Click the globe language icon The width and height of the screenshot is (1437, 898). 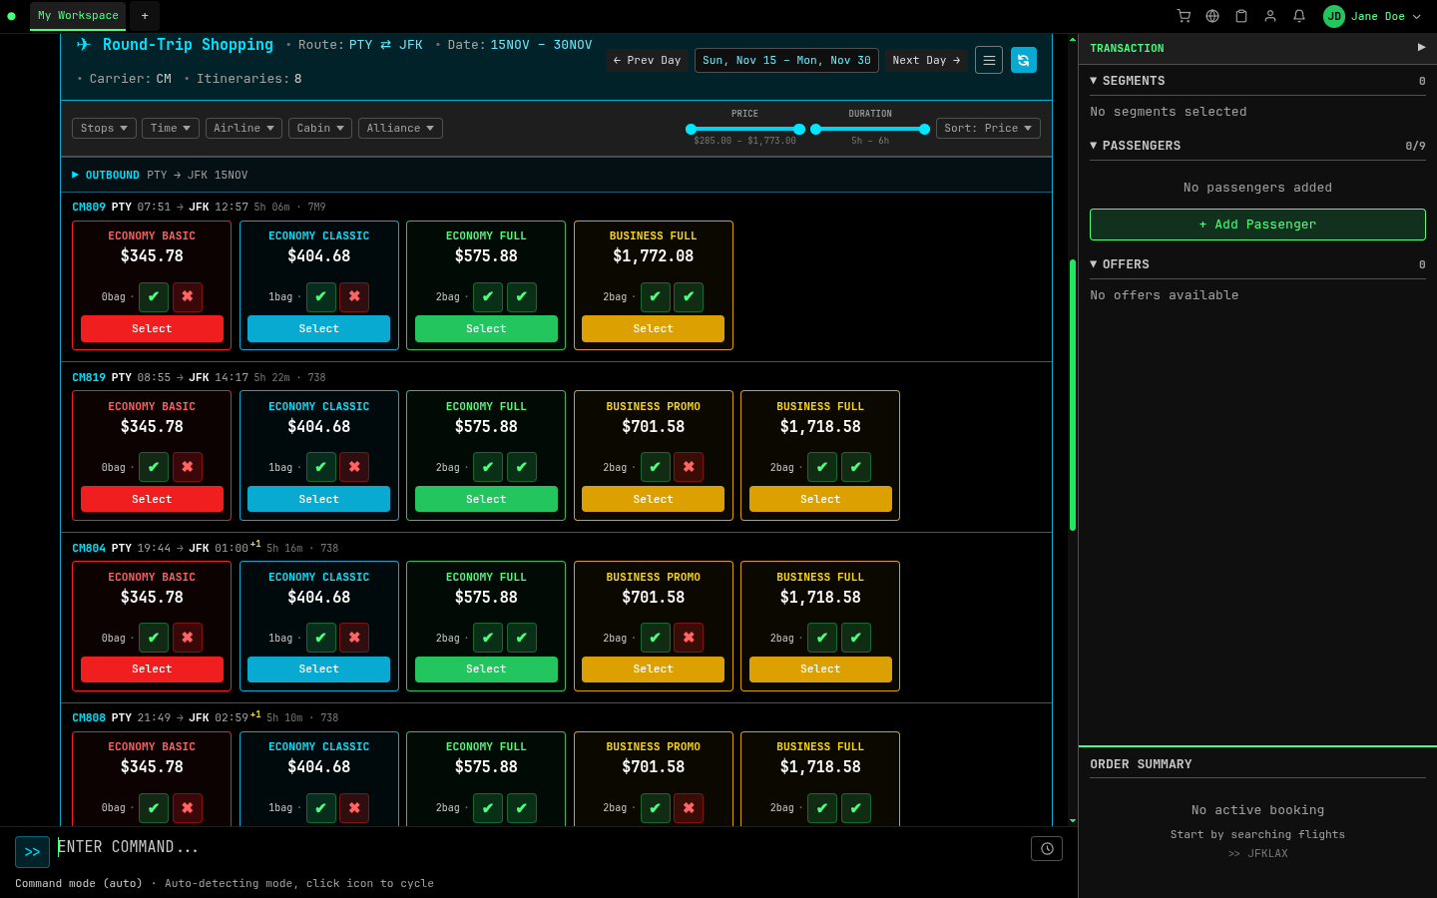1212,16
